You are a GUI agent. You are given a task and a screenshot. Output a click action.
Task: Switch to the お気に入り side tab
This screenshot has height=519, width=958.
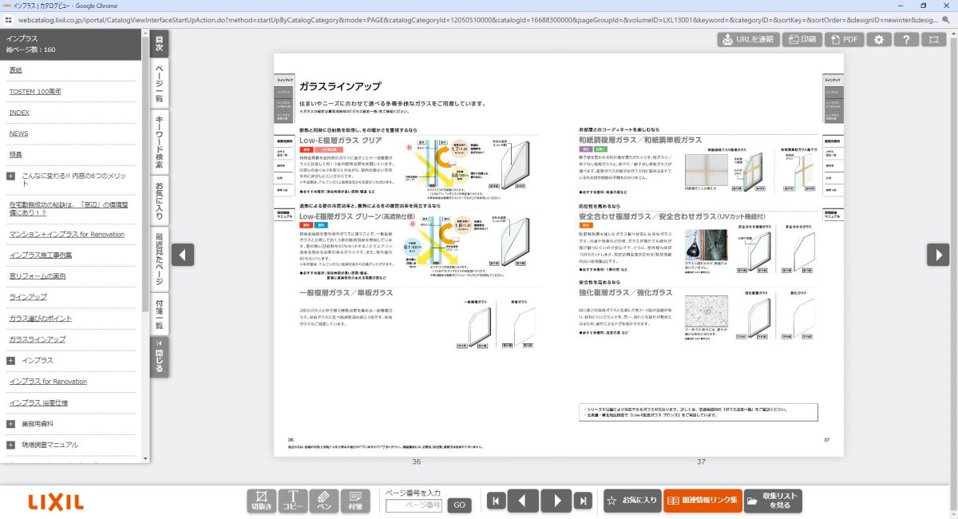(159, 200)
